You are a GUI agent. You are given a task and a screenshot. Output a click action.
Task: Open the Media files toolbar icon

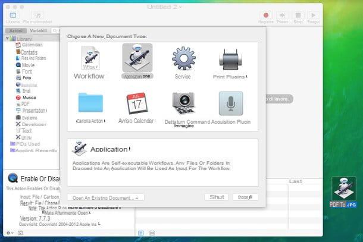pyautogui.click(x=37, y=15)
